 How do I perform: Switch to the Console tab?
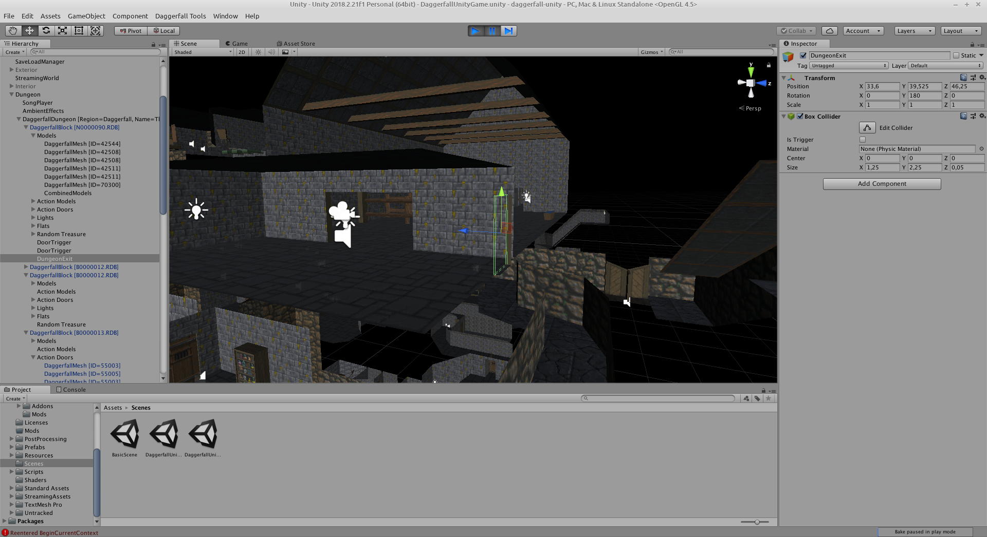[x=71, y=390]
